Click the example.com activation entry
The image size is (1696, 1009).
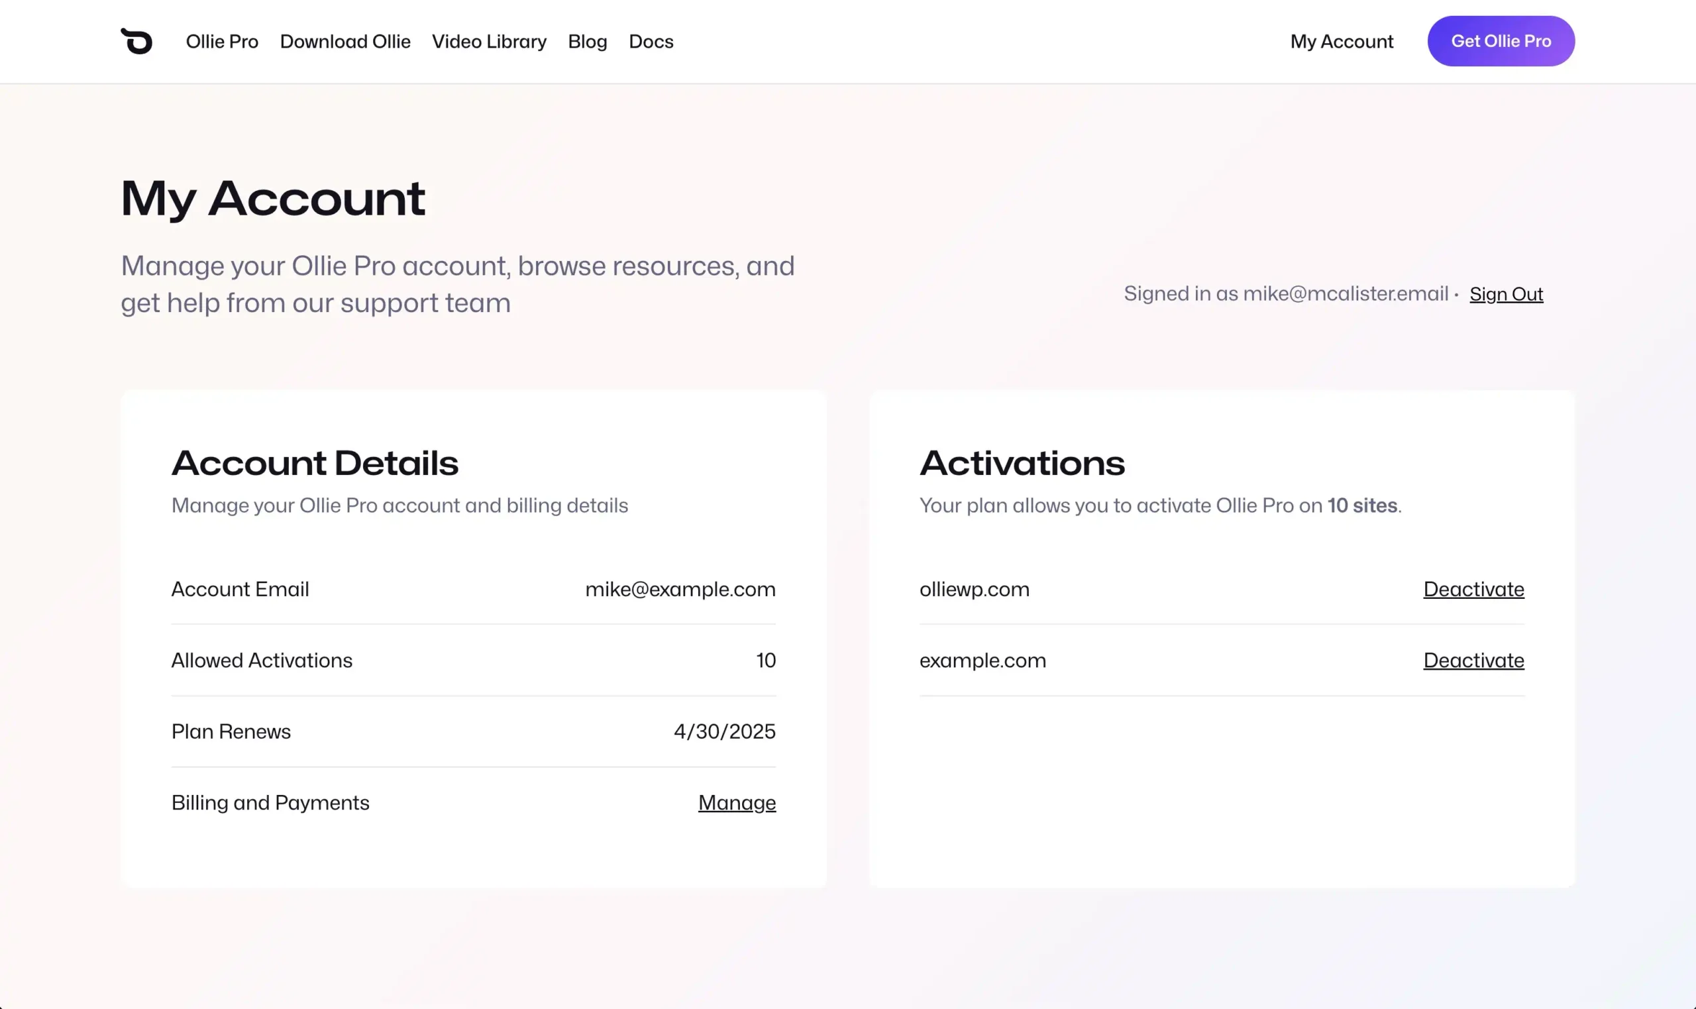point(982,661)
